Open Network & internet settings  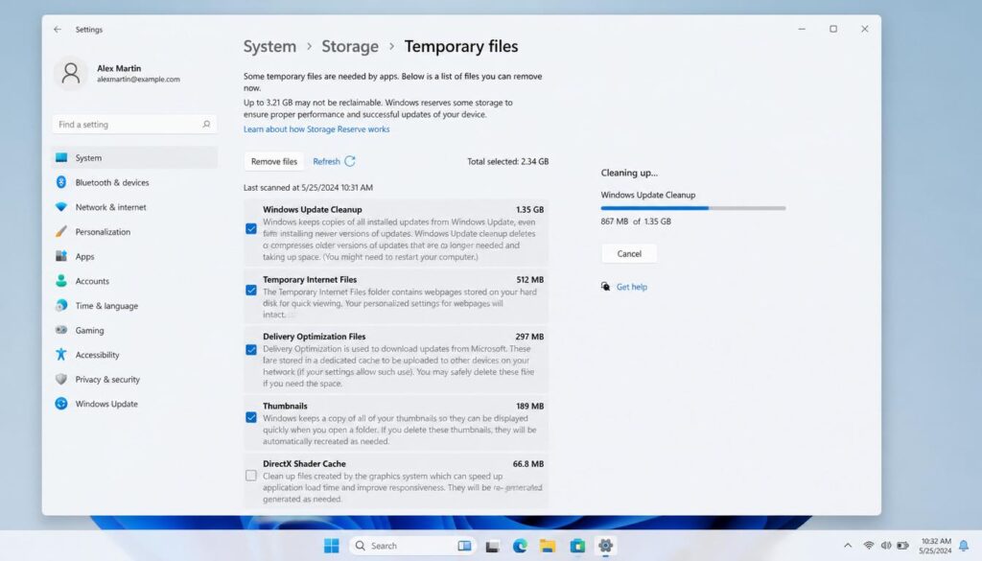134,207
